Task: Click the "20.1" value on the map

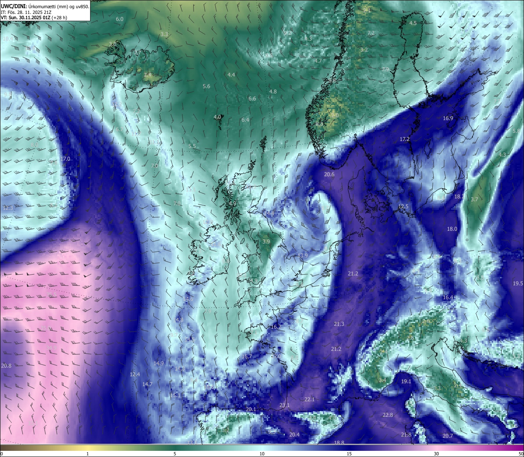Action: [251, 409]
